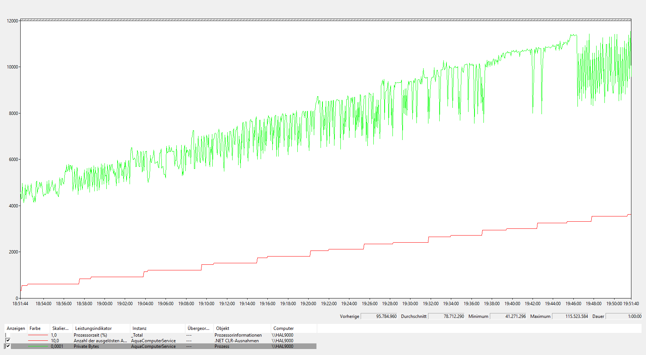Click the Skalier... column header

click(x=60, y=328)
